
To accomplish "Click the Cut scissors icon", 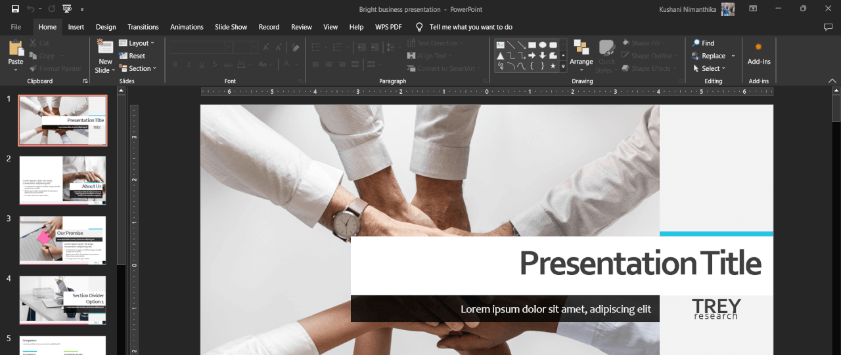I will pos(33,43).
